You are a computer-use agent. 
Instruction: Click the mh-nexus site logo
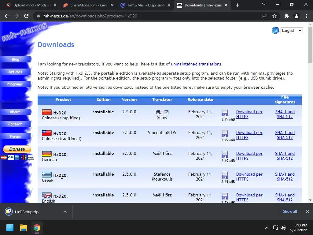24,32
